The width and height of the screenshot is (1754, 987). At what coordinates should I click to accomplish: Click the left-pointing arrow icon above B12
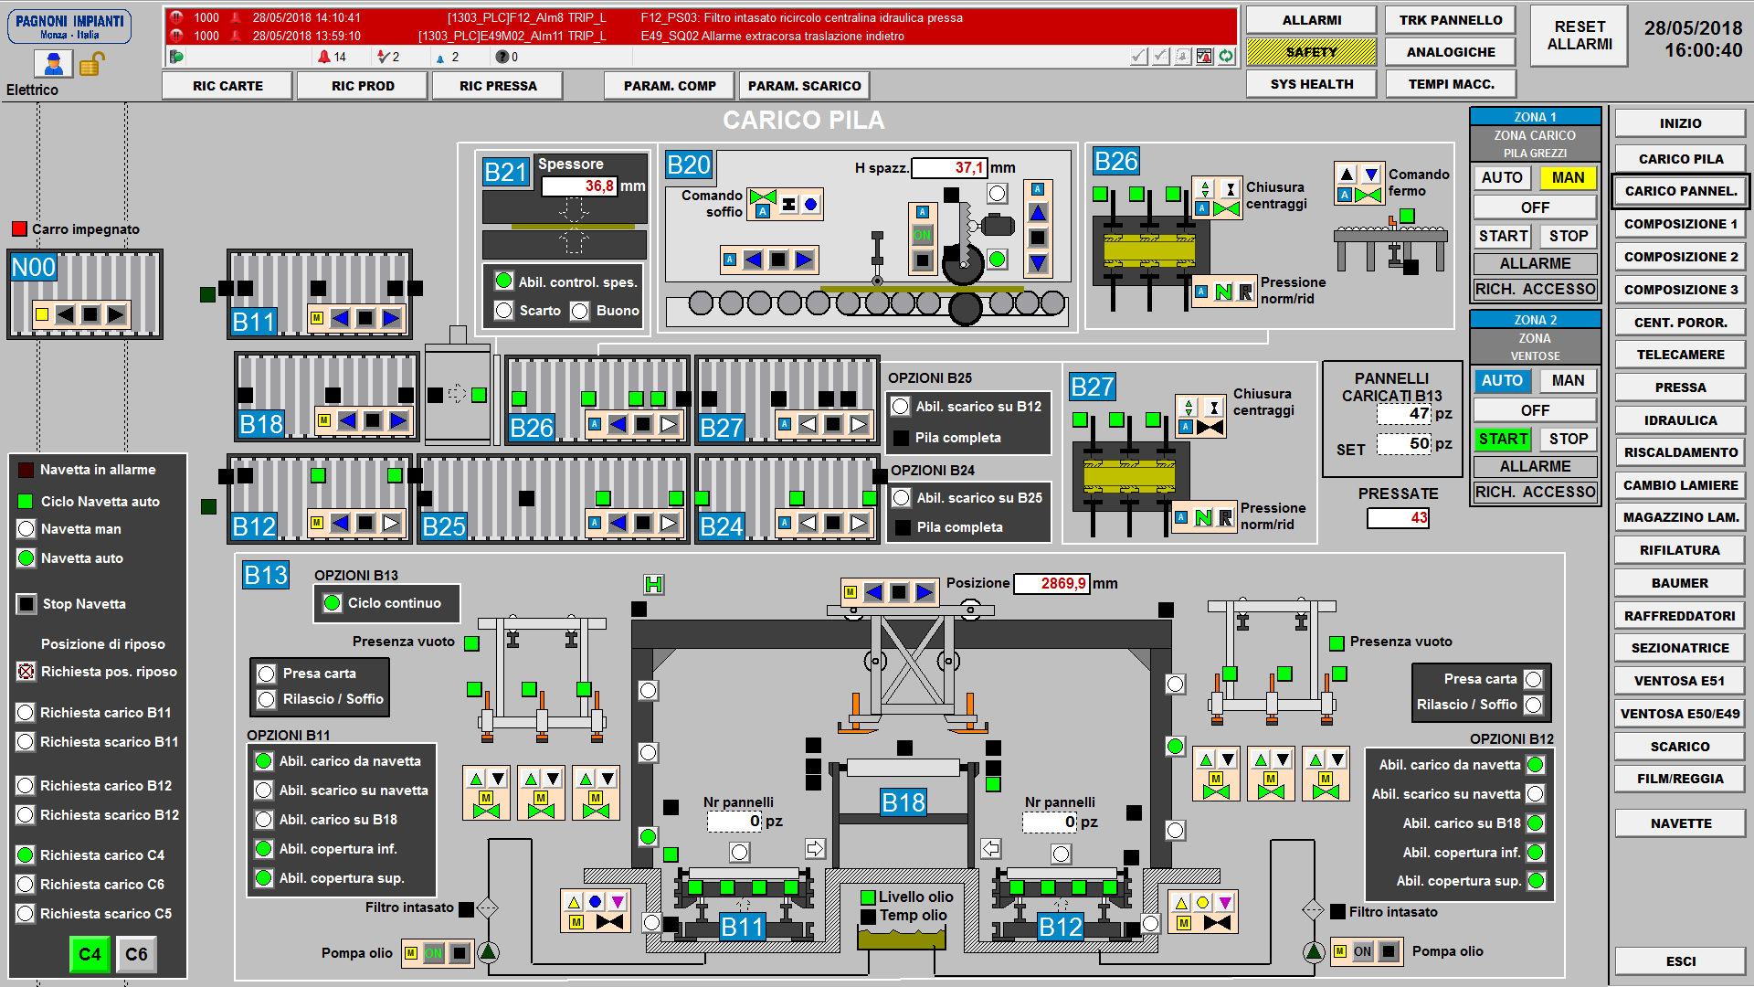pyautogui.click(x=990, y=848)
